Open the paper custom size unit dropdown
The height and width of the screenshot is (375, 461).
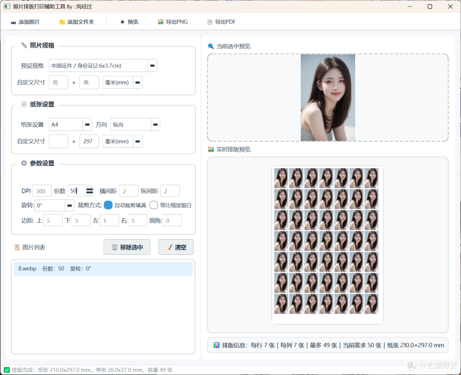click(x=137, y=141)
